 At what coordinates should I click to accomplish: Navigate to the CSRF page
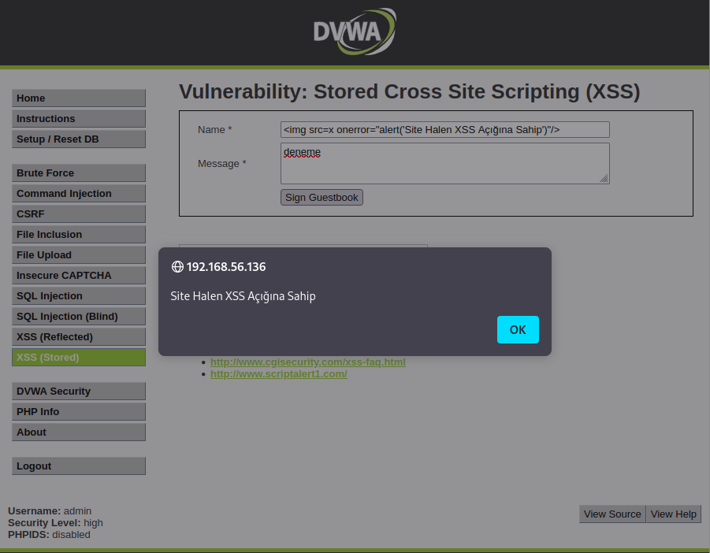(79, 213)
